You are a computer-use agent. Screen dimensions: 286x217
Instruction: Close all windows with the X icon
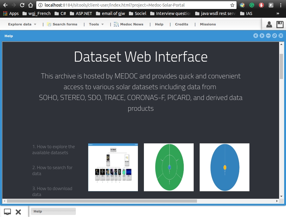[x=18, y=212]
